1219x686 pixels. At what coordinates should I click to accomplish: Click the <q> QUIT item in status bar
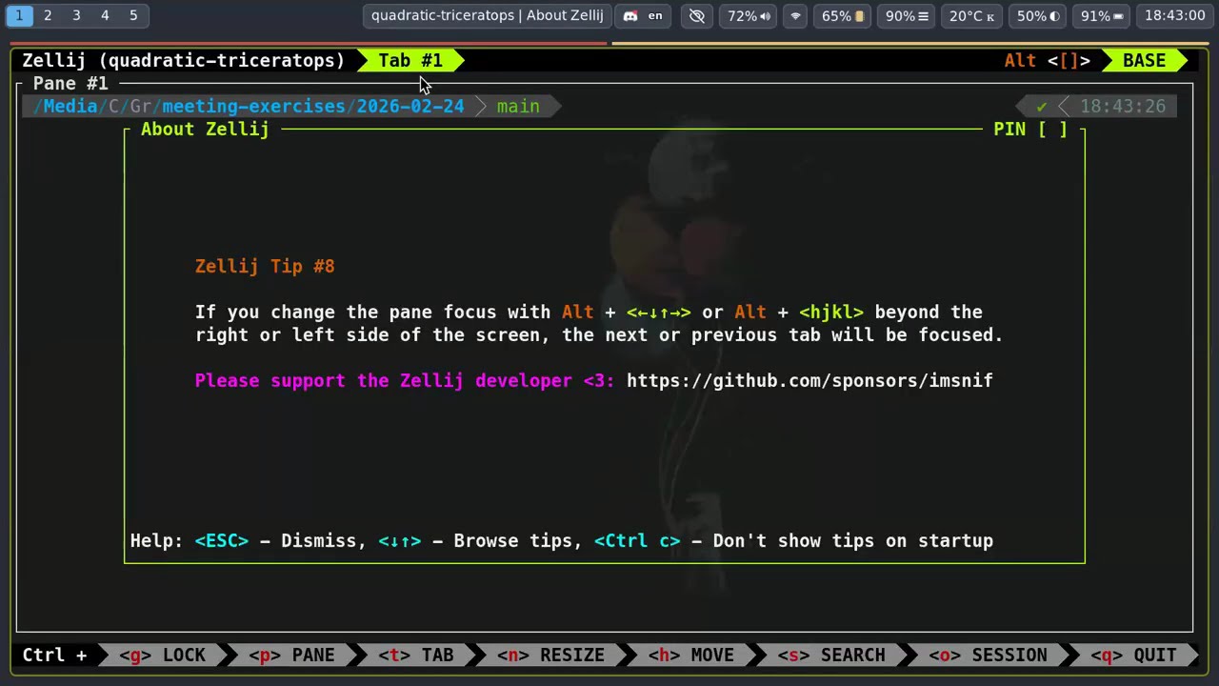(1133, 655)
